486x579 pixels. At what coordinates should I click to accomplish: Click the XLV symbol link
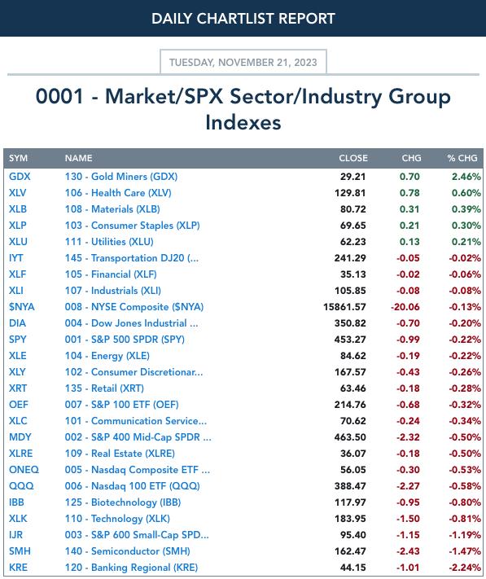point(17,193)
